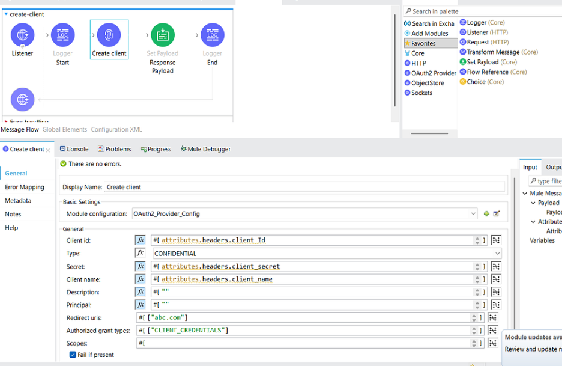Click green plus to add module configuration
The width and height of the screenshot is (562, 366).
[x=486, y=213]
